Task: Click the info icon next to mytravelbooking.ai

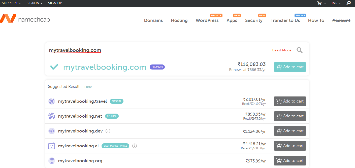Action: (x=135, y=146)
